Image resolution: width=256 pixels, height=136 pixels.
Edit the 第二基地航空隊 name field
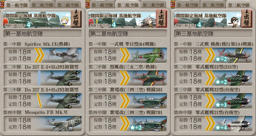tap(128, 34)
